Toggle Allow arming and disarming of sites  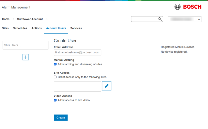[55, 64]
